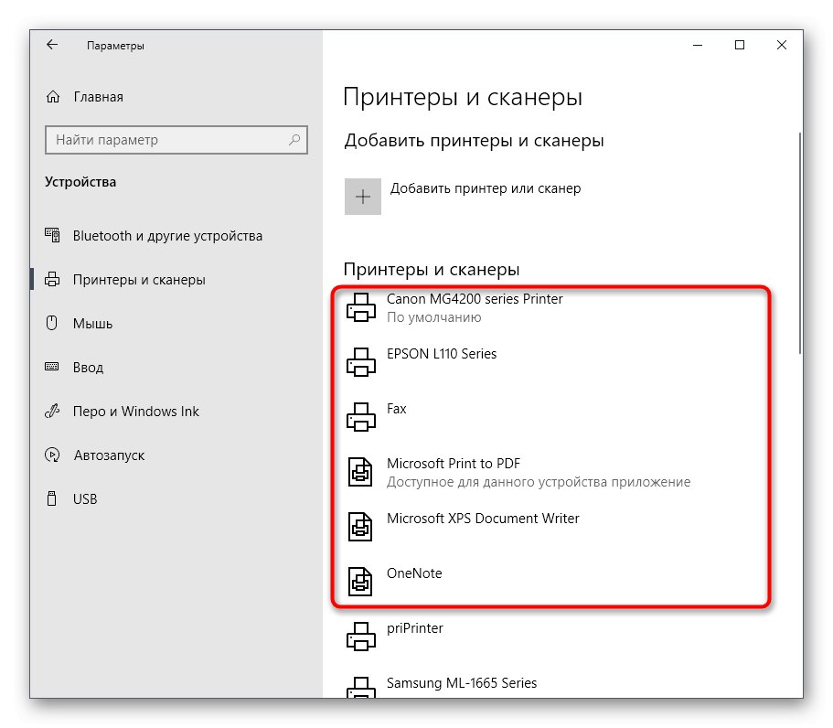Open Главная in the sidebar
This screenshot has height=728, width=833.
pos(98,97)
